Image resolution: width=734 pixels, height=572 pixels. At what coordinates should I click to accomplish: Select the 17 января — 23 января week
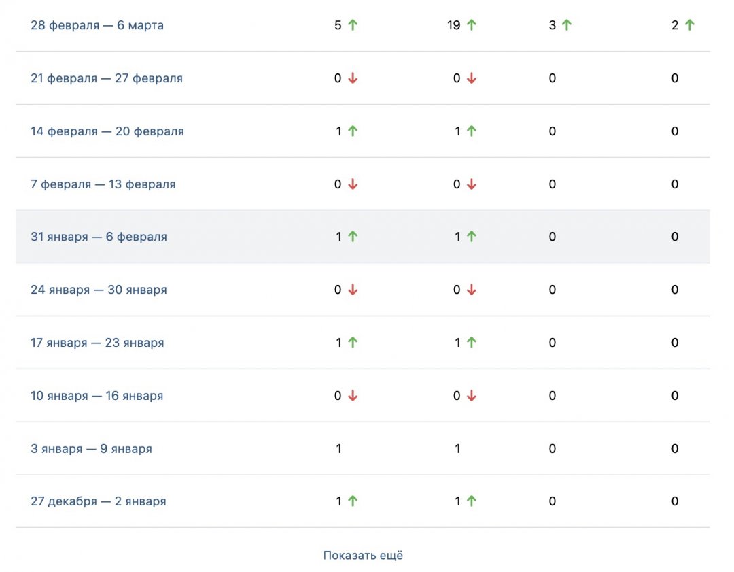coord(97,342)
